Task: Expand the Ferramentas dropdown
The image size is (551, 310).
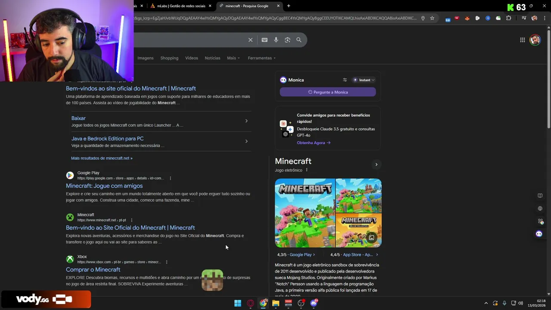Action: 262,58
